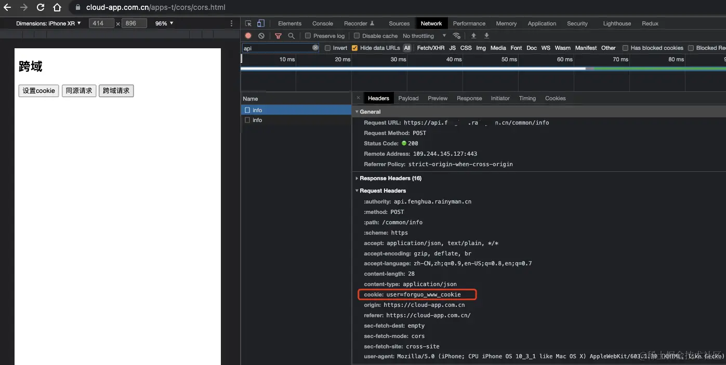726x365 pixels.
Task: Open the Application panel
Action: [542, 23]
